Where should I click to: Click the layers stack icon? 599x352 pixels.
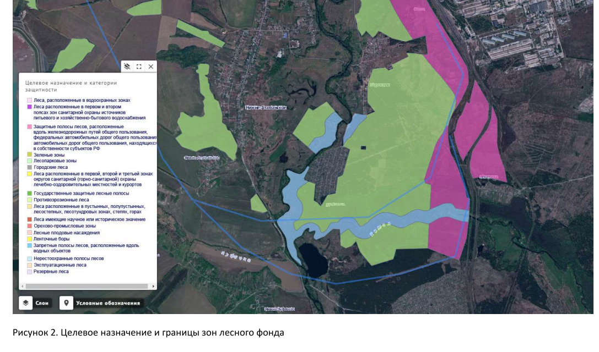[26, 303]
